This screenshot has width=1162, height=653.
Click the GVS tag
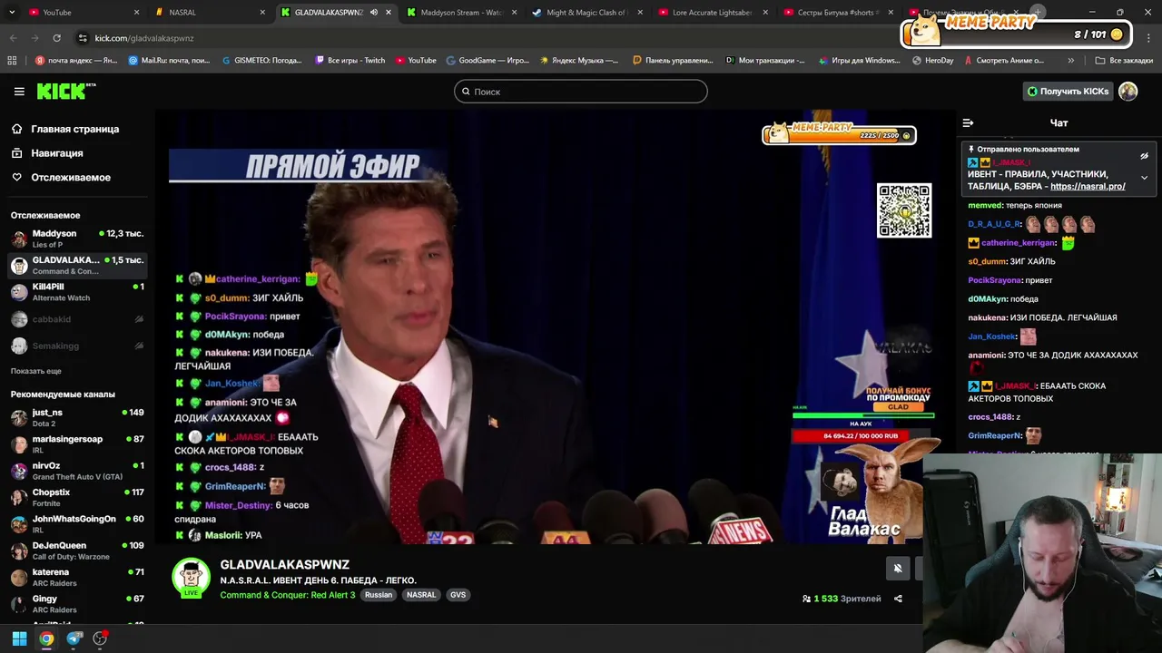coord(458,595)
